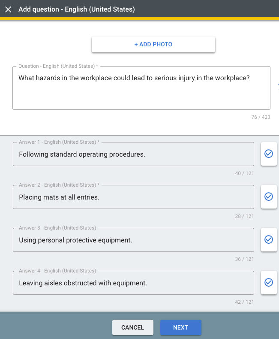Click the 76 / 423 character counter
Image resolution: width=279 pixels, height=339 pixels.
pyautogui.click(x=261, y=117)
